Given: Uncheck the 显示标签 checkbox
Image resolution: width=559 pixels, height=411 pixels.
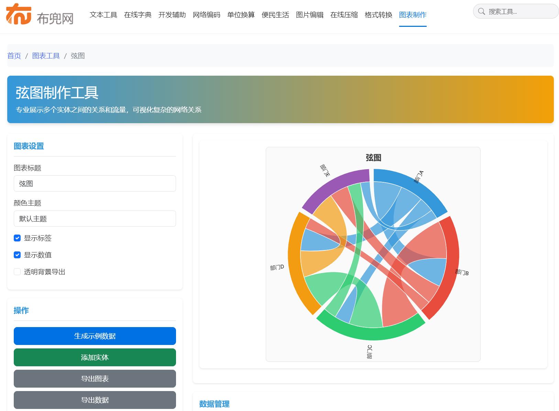Looking at the screenshot, I should (17, 238).
